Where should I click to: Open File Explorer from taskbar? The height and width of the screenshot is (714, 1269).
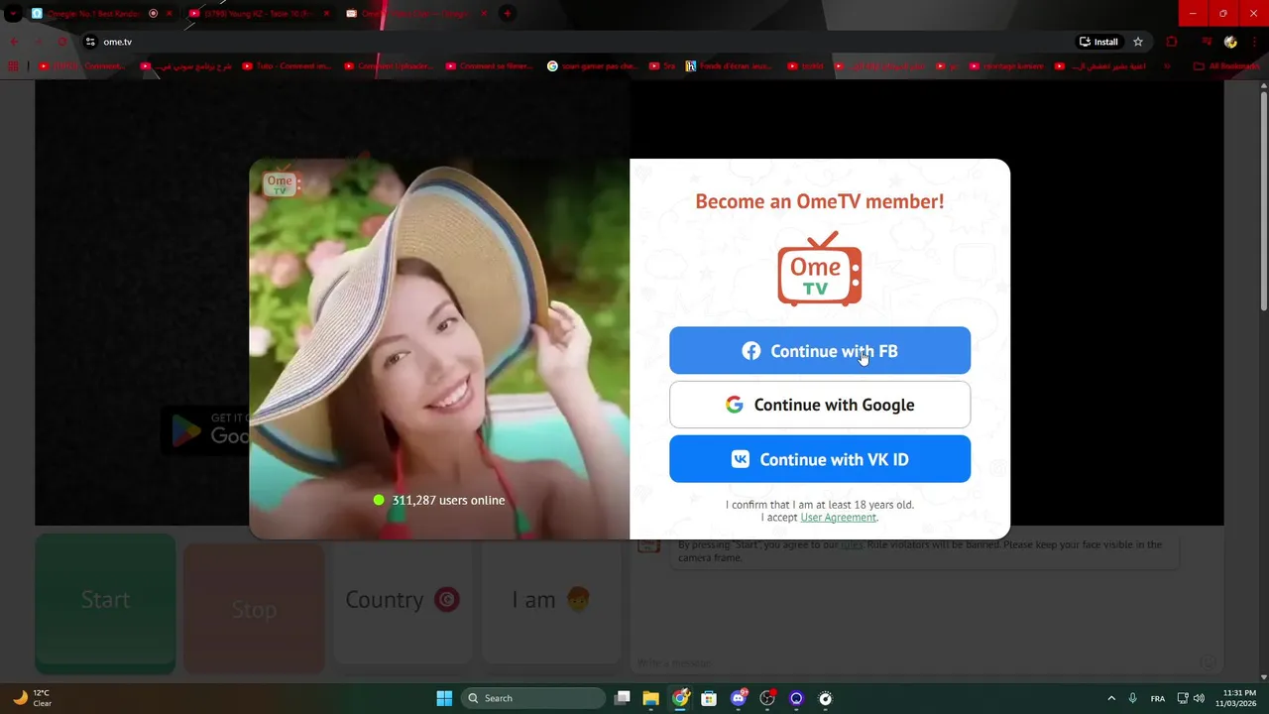pos(650,698)
